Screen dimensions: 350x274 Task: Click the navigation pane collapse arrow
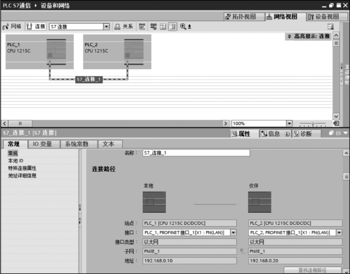(x=80, y=210)
